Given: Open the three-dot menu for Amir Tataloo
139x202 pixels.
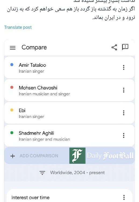Looking at the screenshot, I should pyautogui.click(x=124, y=67).
